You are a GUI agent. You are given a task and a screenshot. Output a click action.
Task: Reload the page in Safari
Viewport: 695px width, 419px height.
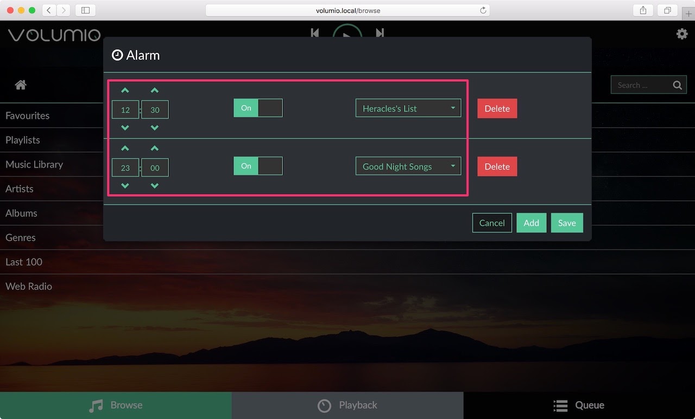483,10
